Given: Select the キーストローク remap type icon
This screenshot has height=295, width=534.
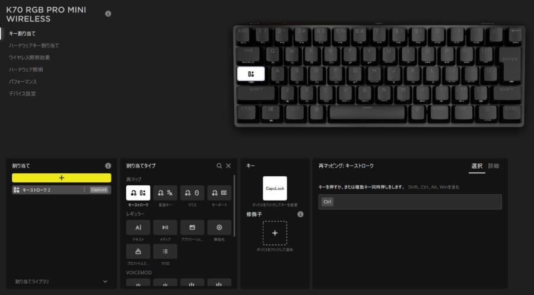Looking at the screenshot, I should [x=138, y=193].
